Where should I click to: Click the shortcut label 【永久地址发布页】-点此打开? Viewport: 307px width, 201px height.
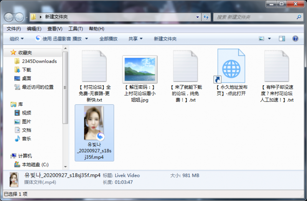[x=231, y=90]
